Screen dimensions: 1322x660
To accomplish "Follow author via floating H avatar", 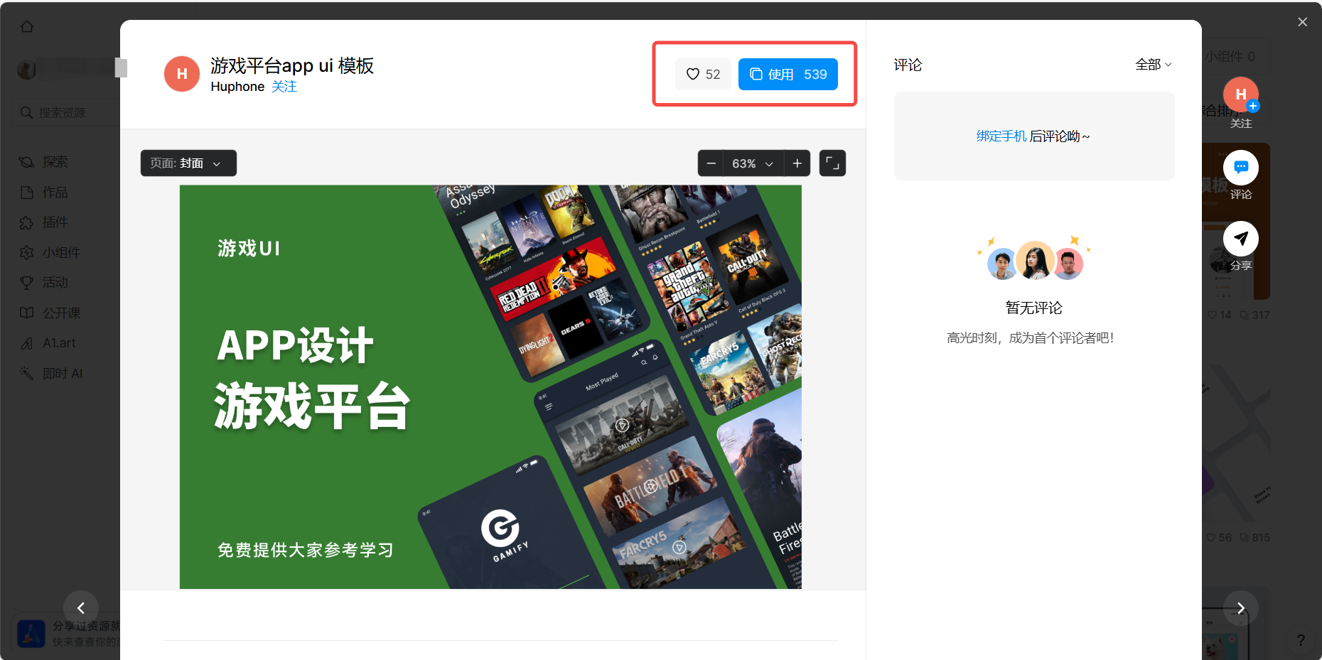I will (1240, 95).
